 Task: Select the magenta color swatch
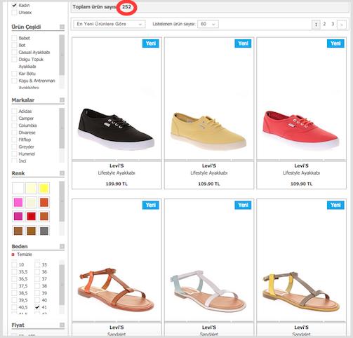click(18, 217)
